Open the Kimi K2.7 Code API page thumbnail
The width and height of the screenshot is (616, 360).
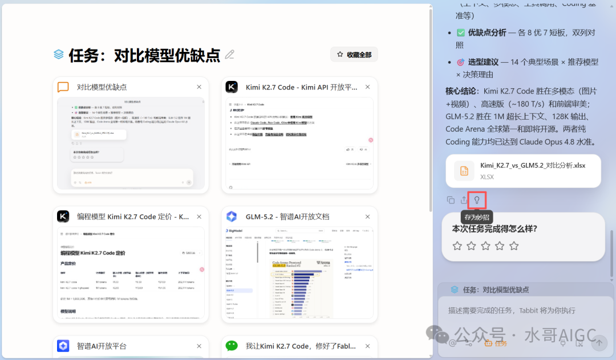[299, 143]
